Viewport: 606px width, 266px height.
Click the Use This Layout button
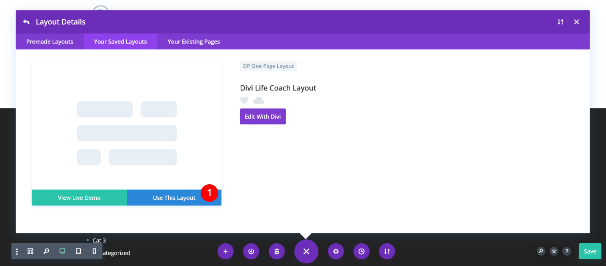pyautogui.click(x=174, y=198)
